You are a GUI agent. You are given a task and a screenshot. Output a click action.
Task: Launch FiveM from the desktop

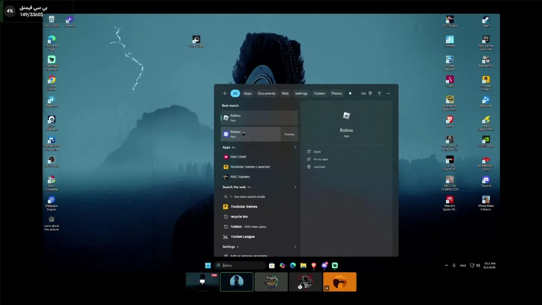click(450, 81)
